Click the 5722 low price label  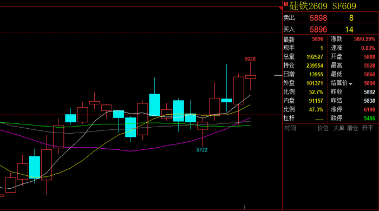point(202,150)
